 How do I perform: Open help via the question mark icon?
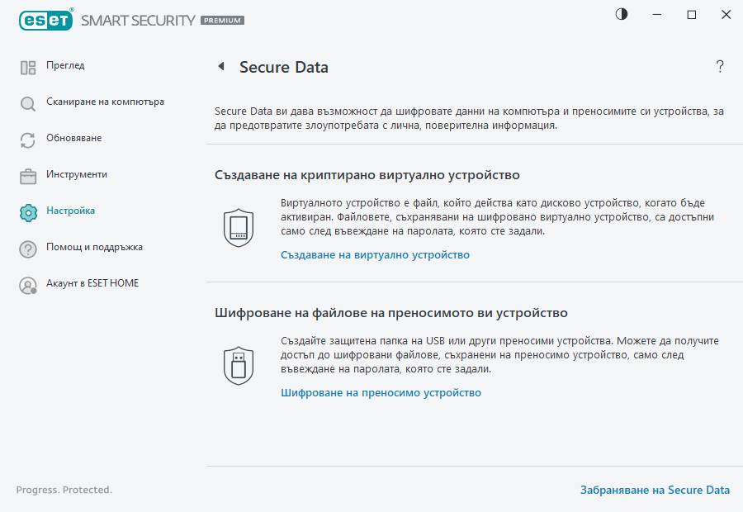(x=719, y=66)
